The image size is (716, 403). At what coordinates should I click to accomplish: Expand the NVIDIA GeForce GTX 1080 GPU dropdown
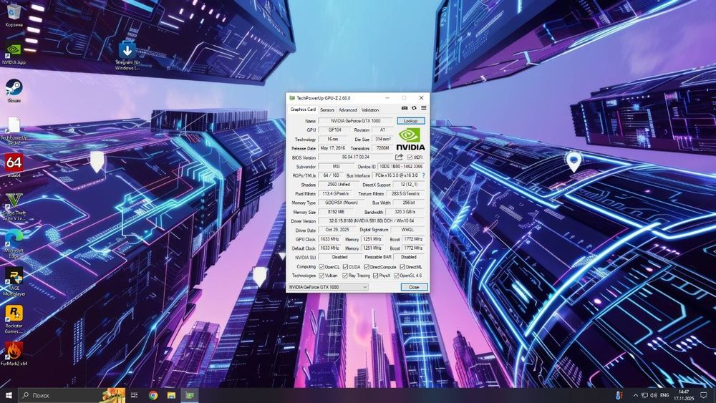coord(327,287)
